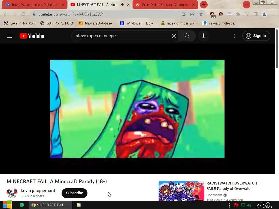Open the green app icon on taskbar

(22, 205)
